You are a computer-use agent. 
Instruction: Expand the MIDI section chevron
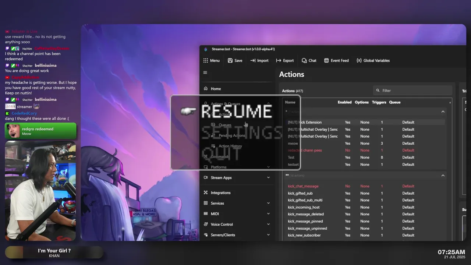point(268,213)
